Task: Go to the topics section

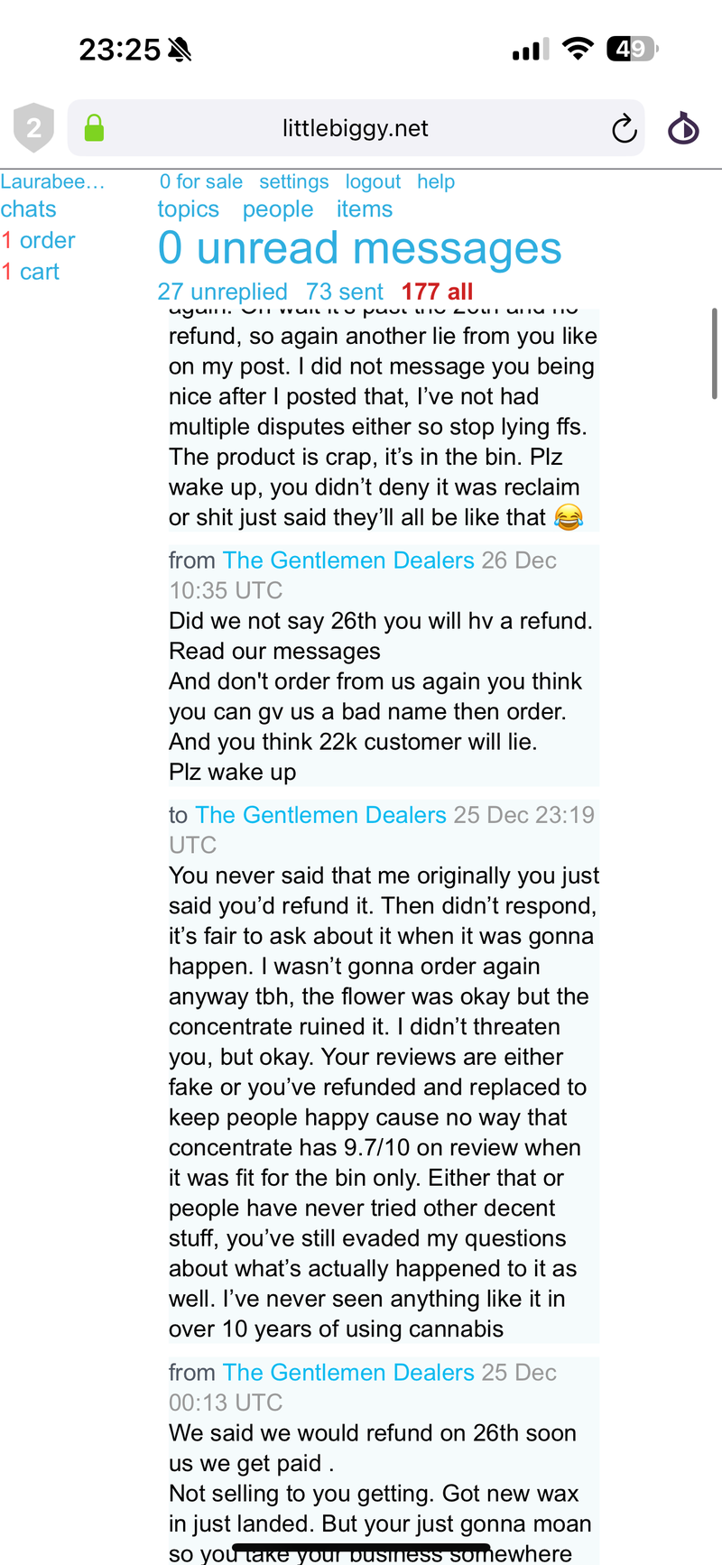Action: [x=188, y=209]
